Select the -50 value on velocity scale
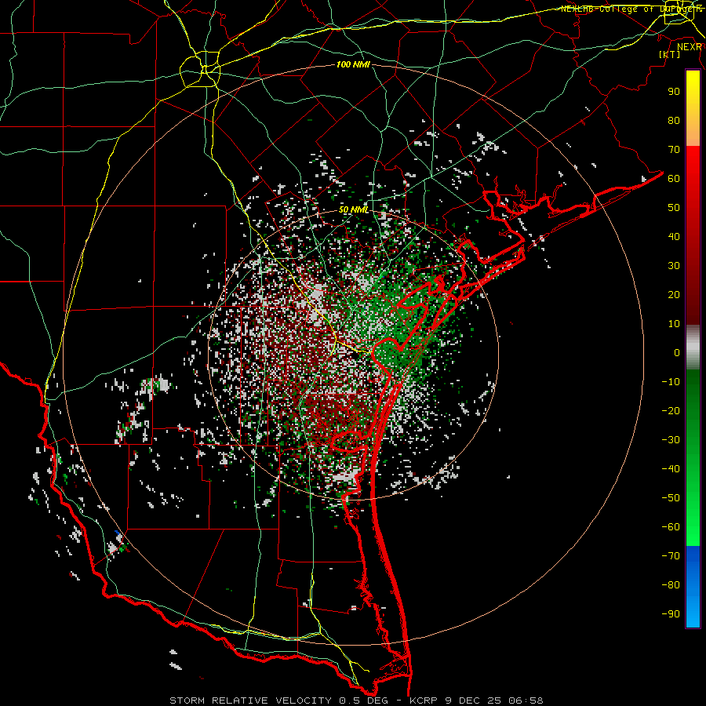Image resolution: width=706 pixels, height=706 pixels. 671,498
